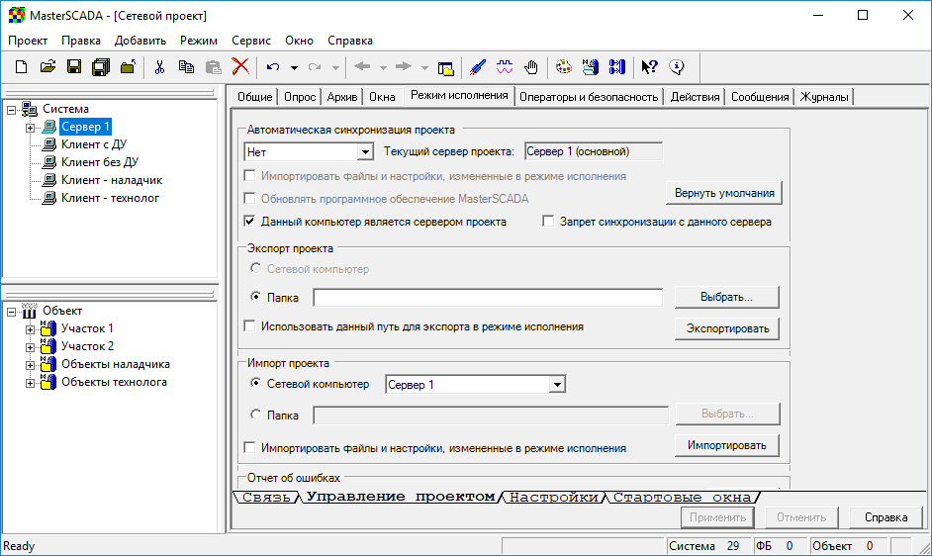Click the blue rocket start-mode icon
The width and height of the screenshot is (932, 556).
tap(477, 67)
